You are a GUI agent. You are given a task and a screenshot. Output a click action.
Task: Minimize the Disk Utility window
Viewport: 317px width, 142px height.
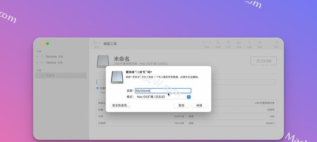coord(43,44)
